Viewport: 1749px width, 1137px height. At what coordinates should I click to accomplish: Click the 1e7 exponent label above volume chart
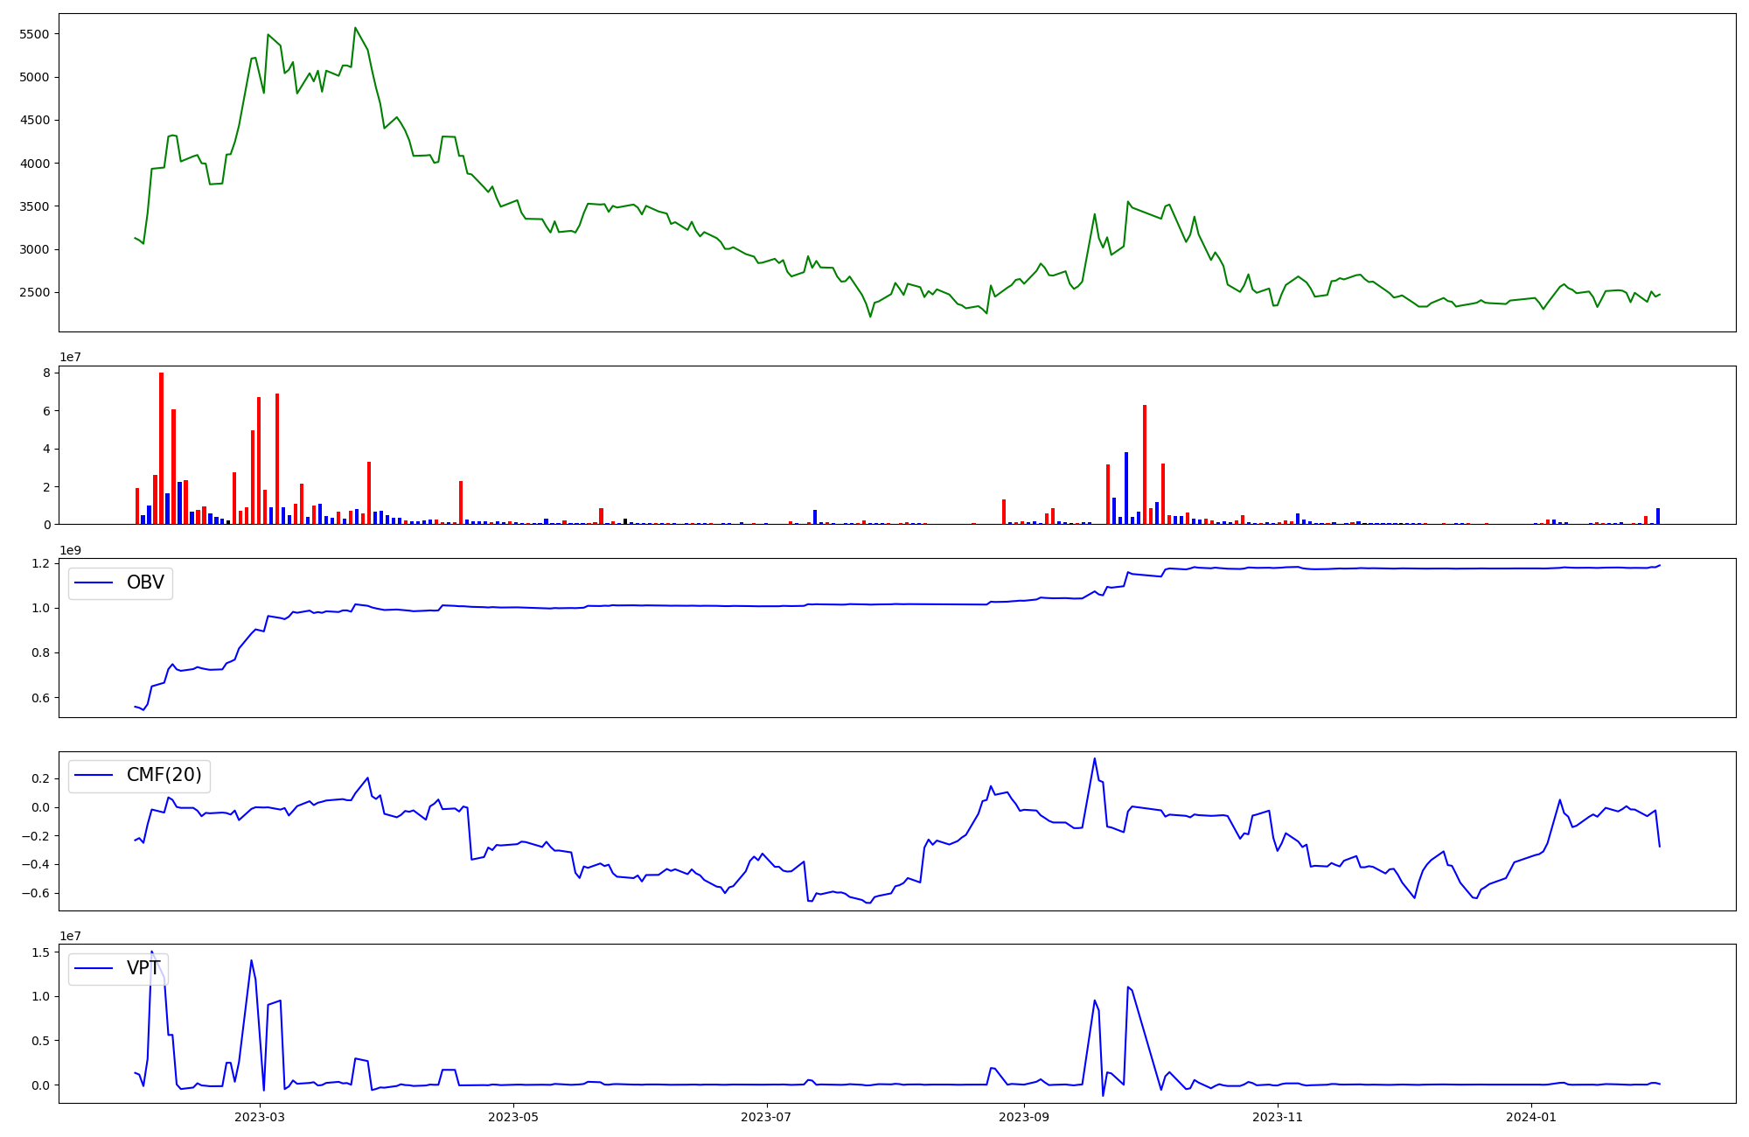point(72,357)
